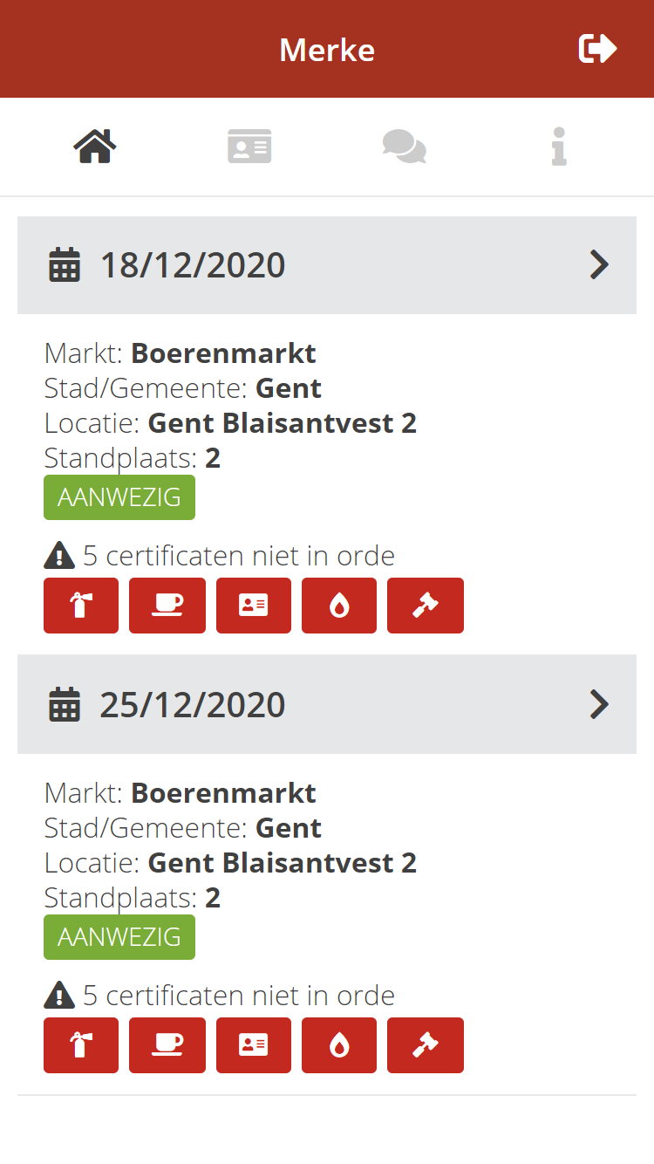
Task: Expand the 18/12/2020 market entry chevron
Action: point(599,264)
